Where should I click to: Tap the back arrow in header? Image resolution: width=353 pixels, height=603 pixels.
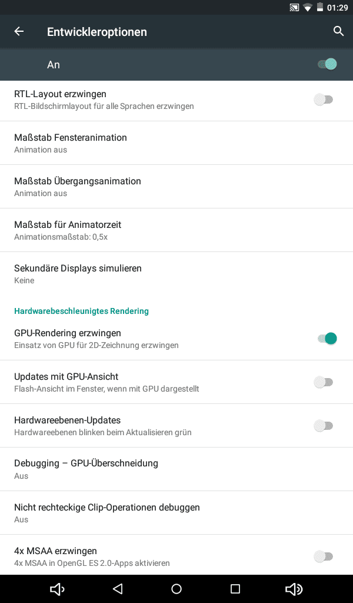tap(19, 32)
